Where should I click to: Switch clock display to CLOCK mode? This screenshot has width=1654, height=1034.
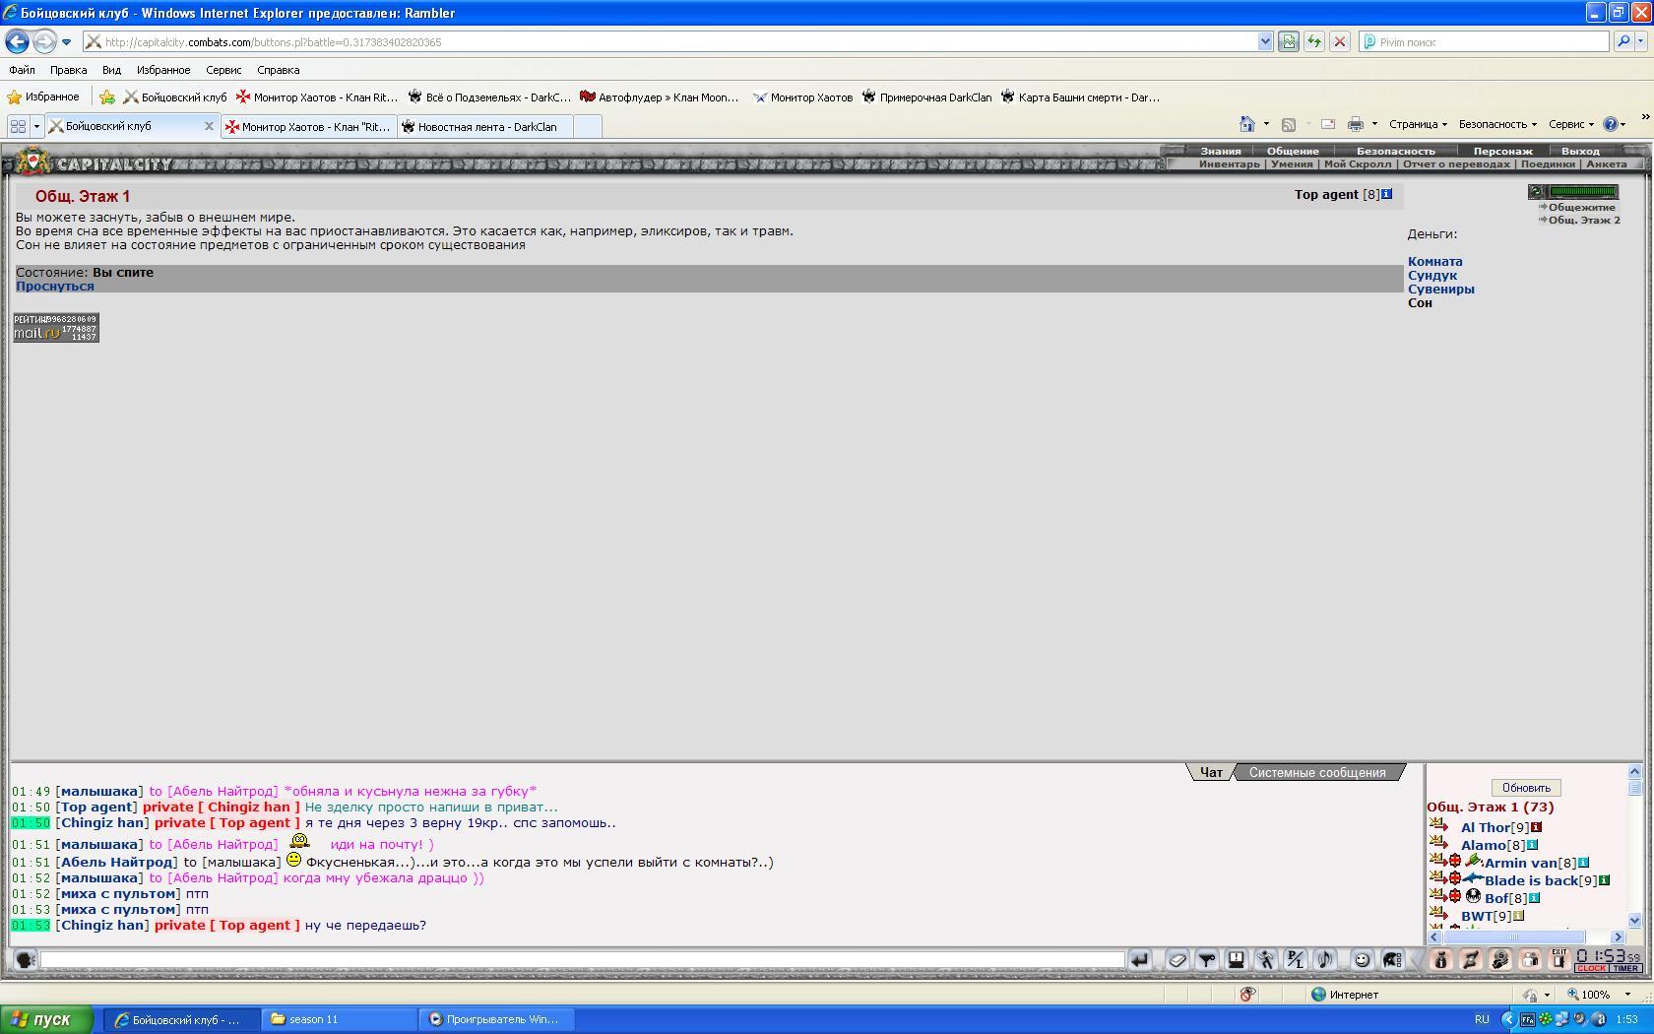[x=1591, y=969]
